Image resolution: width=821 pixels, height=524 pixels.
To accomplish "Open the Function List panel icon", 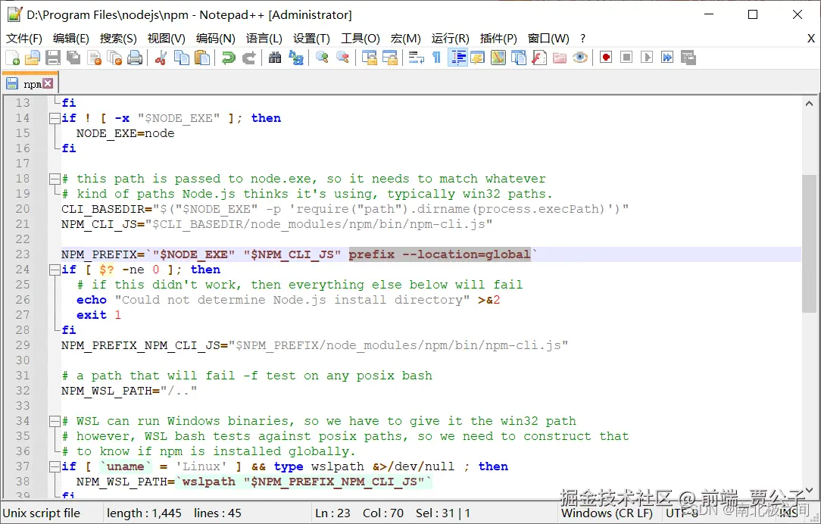I will 538,58.
